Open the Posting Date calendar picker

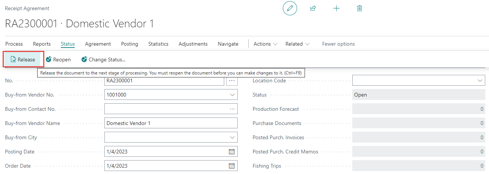pos(232,152)
